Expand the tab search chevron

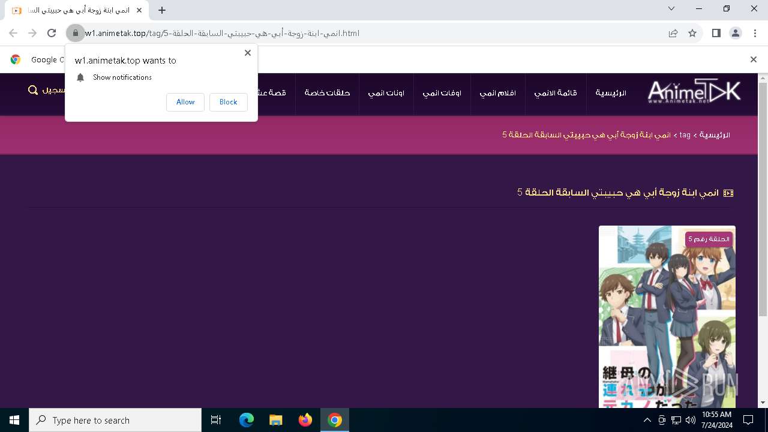tap(671, 8)
